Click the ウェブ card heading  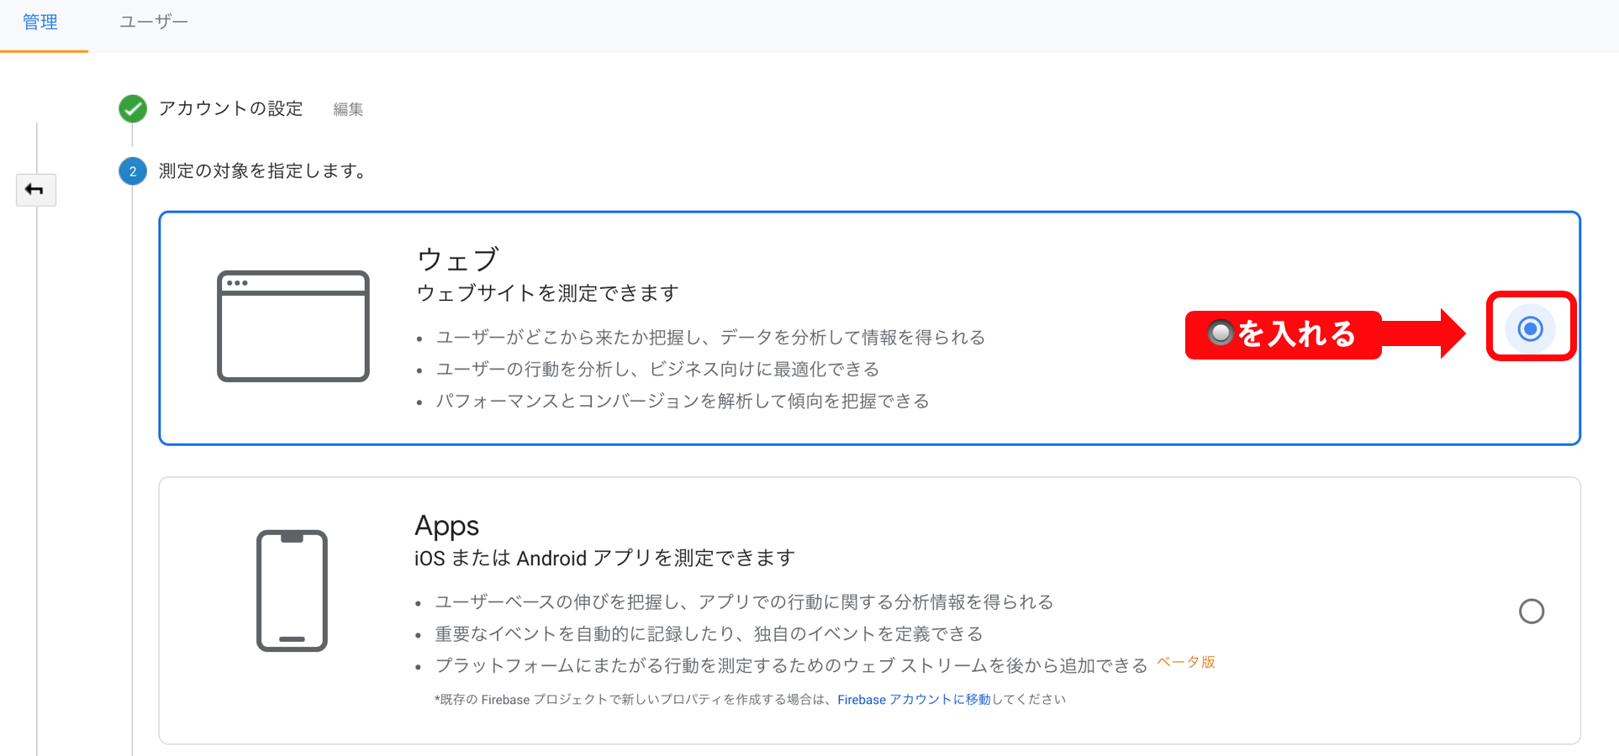pyautogui.click(x=458, y=260)
